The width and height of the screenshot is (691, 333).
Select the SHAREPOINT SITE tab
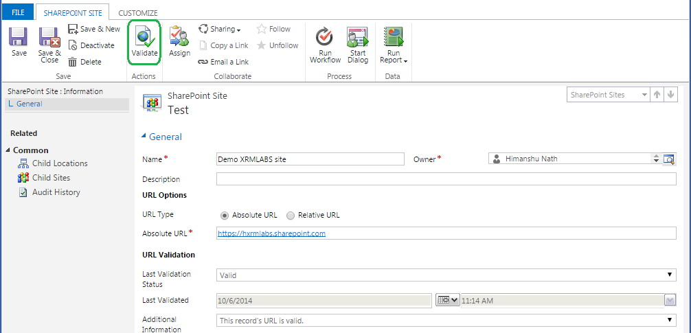click(x=73, y=13)
